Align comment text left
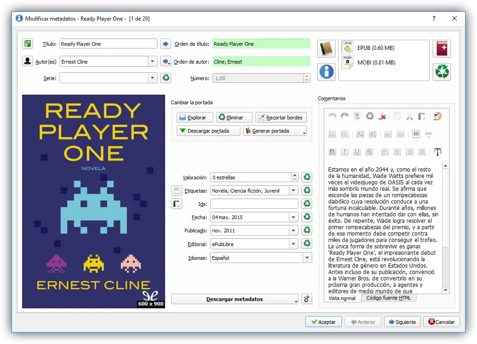The height and width of the screenshot is (344, 477). (385, 152)
